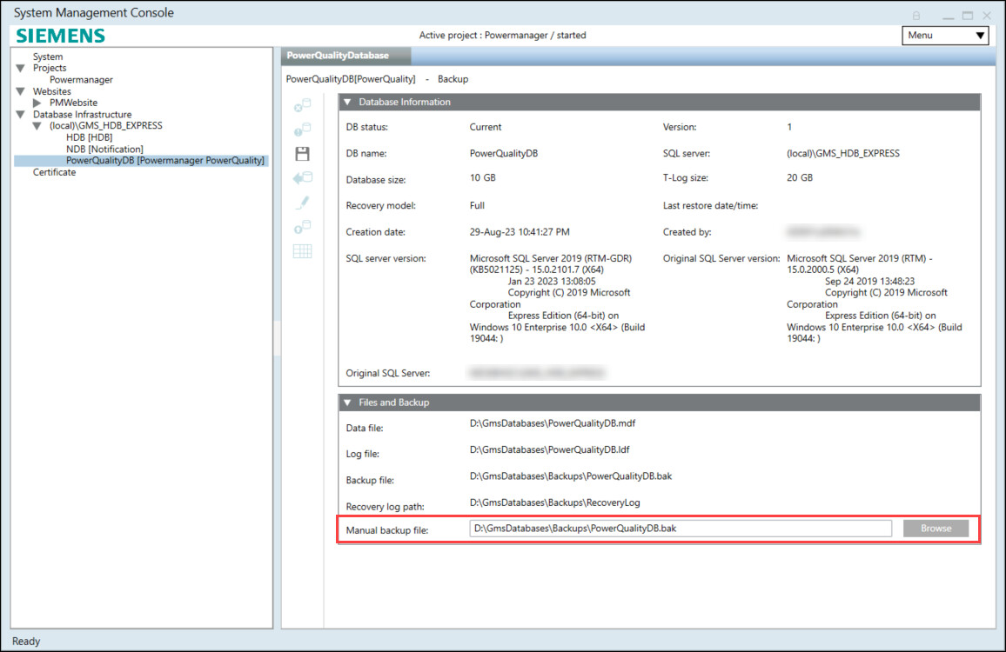Collapse the Files and Backup section
Viewport: 1006px width, 652px height.
coord(347,403)
